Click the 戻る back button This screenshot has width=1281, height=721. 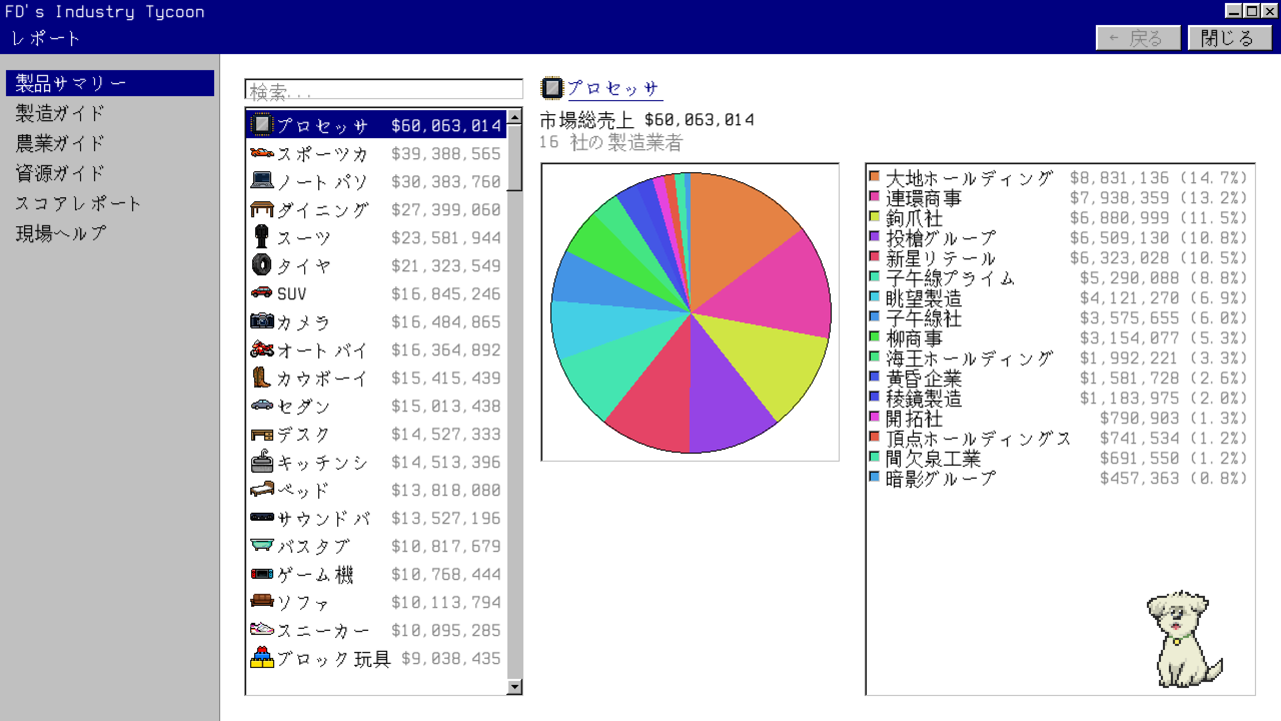coord(1138,38)
